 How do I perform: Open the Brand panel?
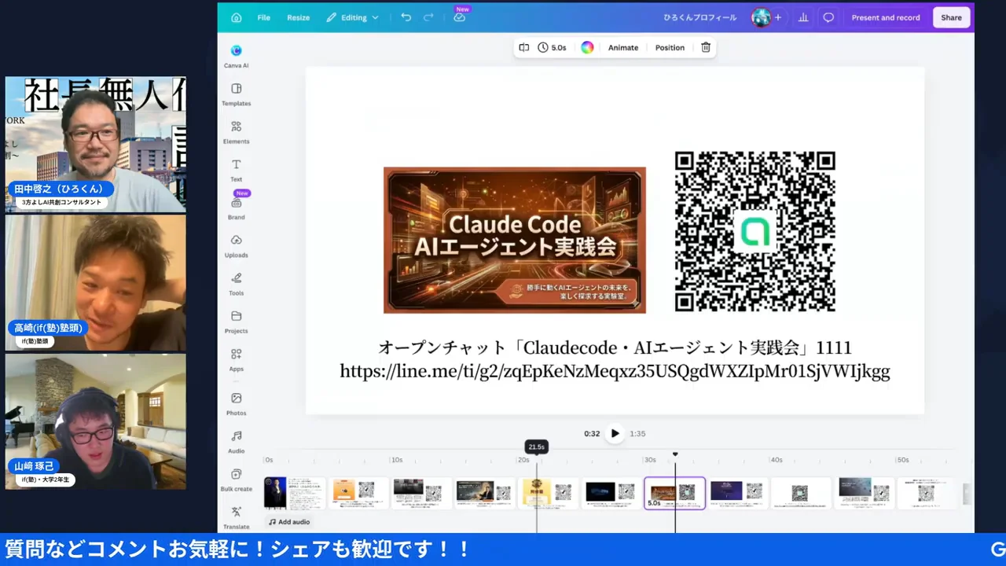236,208
